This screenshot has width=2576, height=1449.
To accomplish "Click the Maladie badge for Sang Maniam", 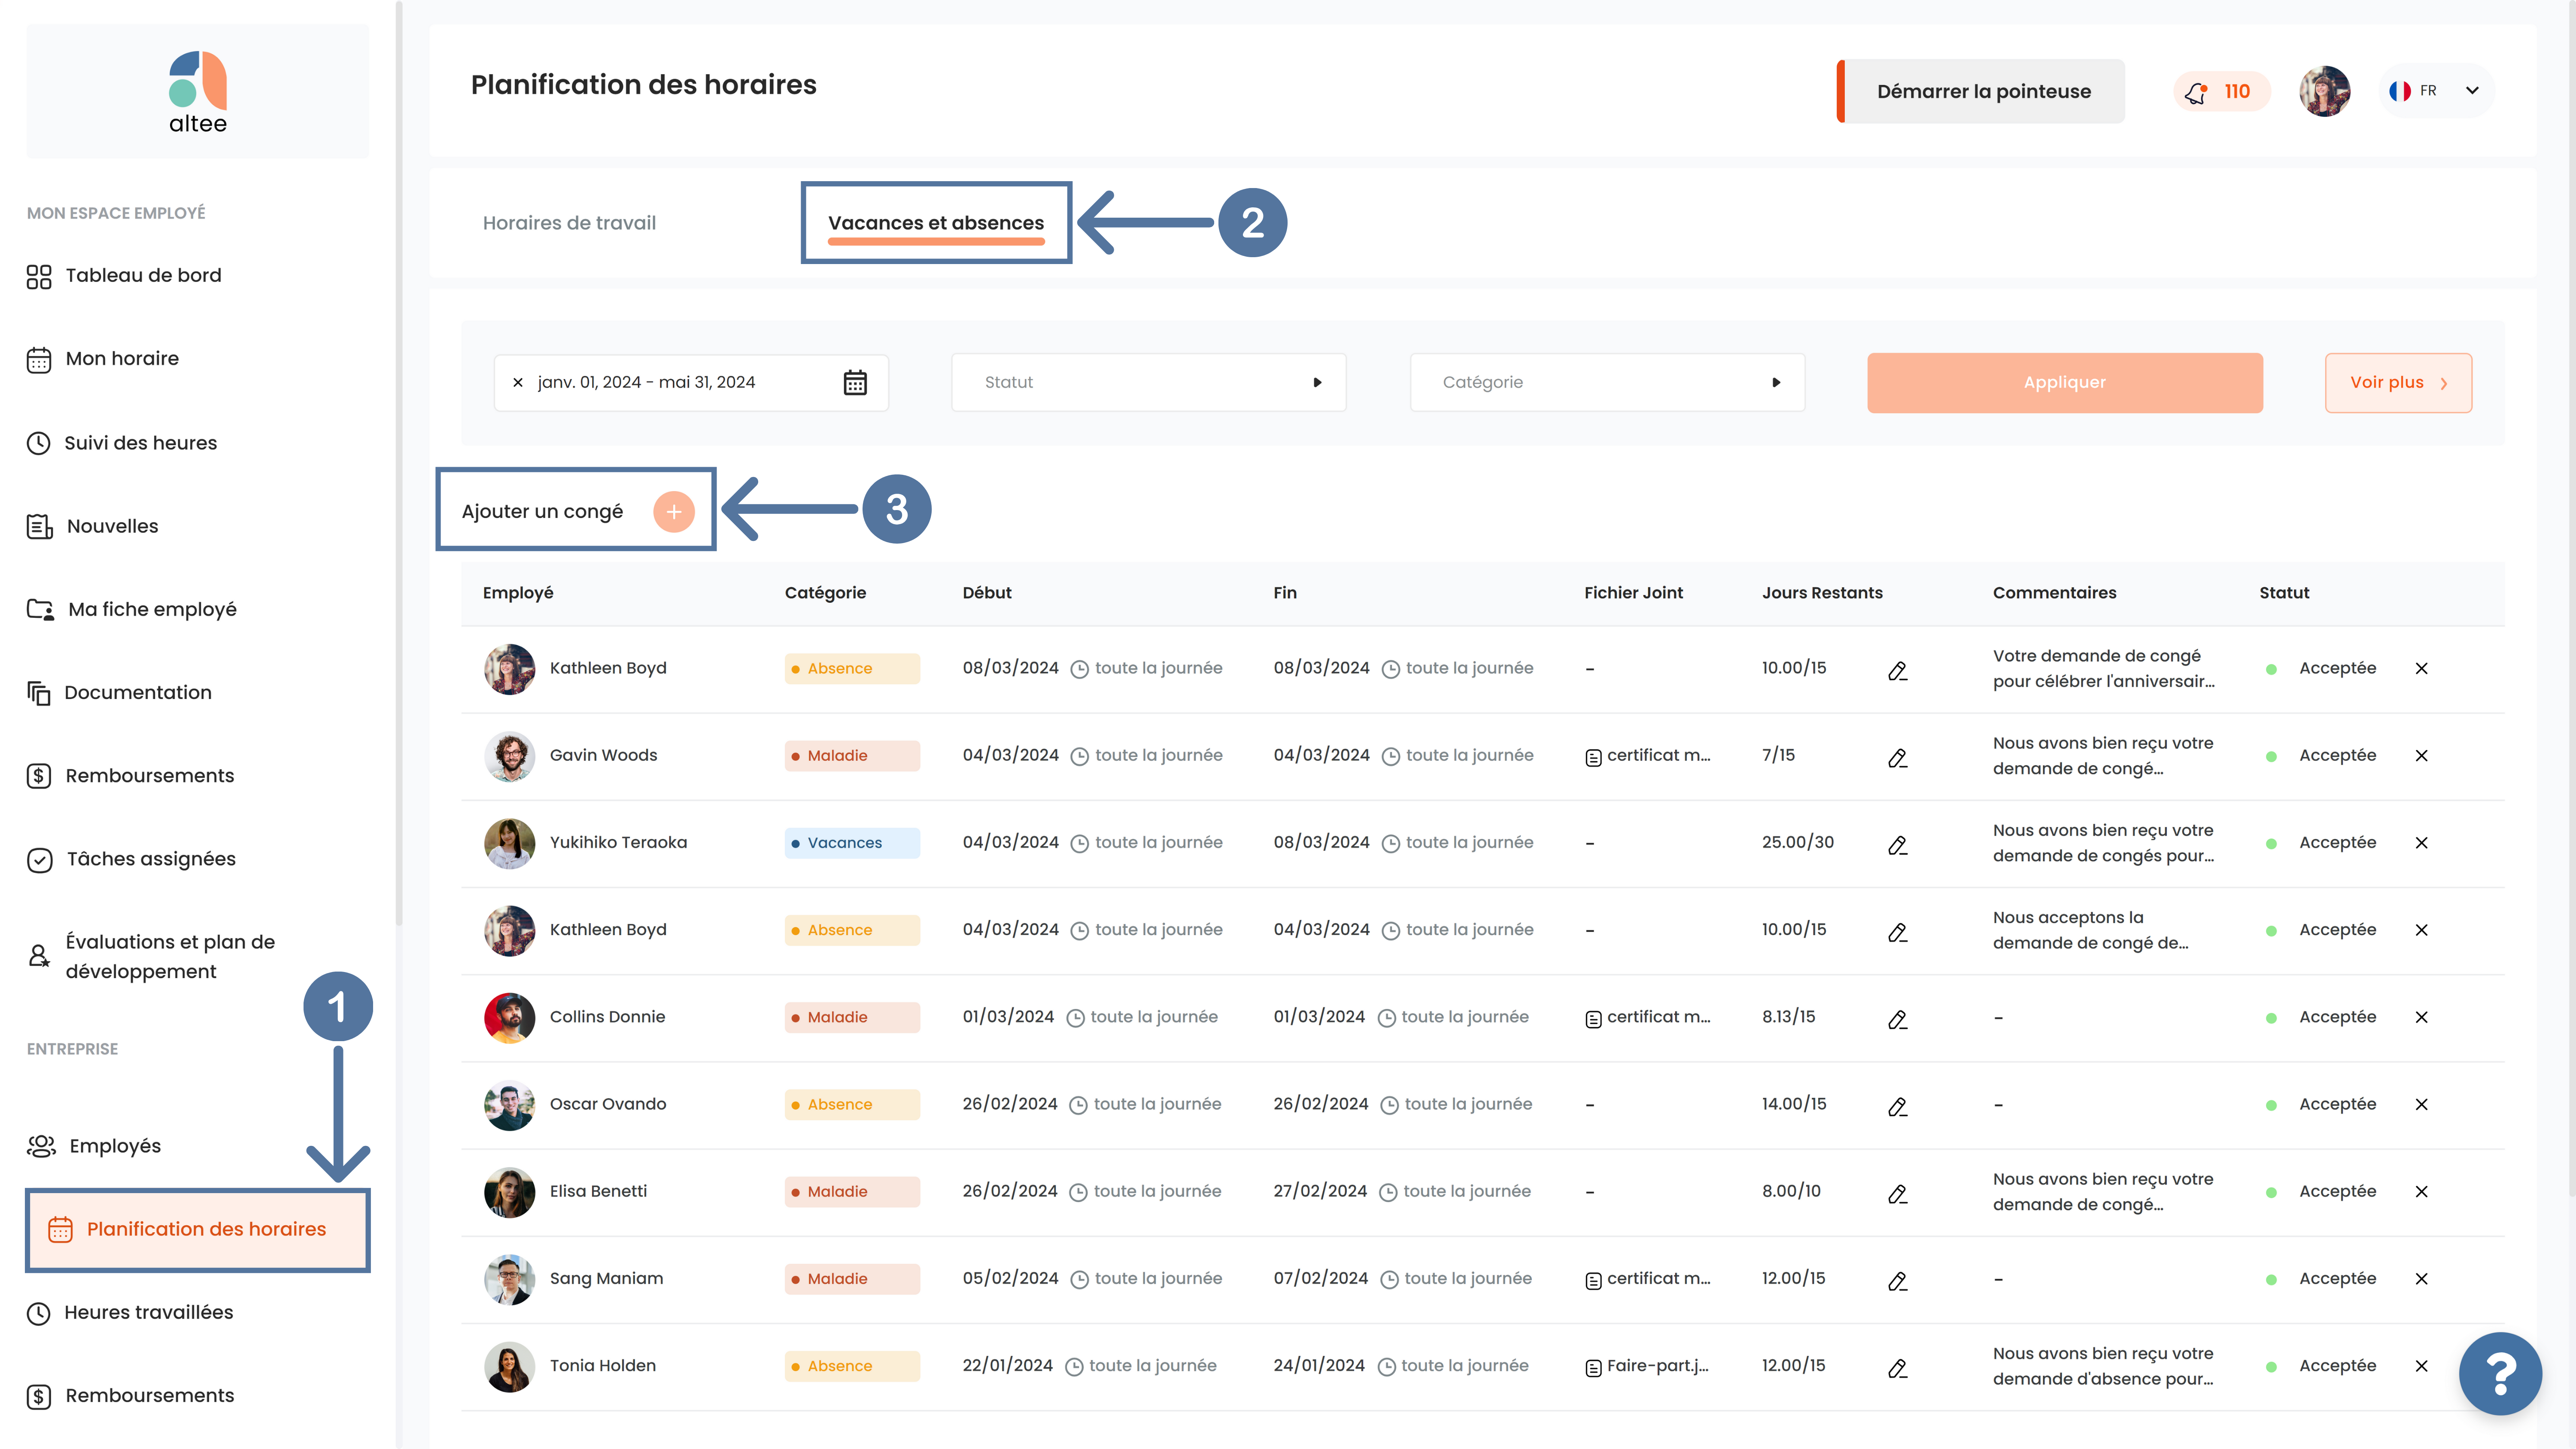I will click(x=852, y=1279).
